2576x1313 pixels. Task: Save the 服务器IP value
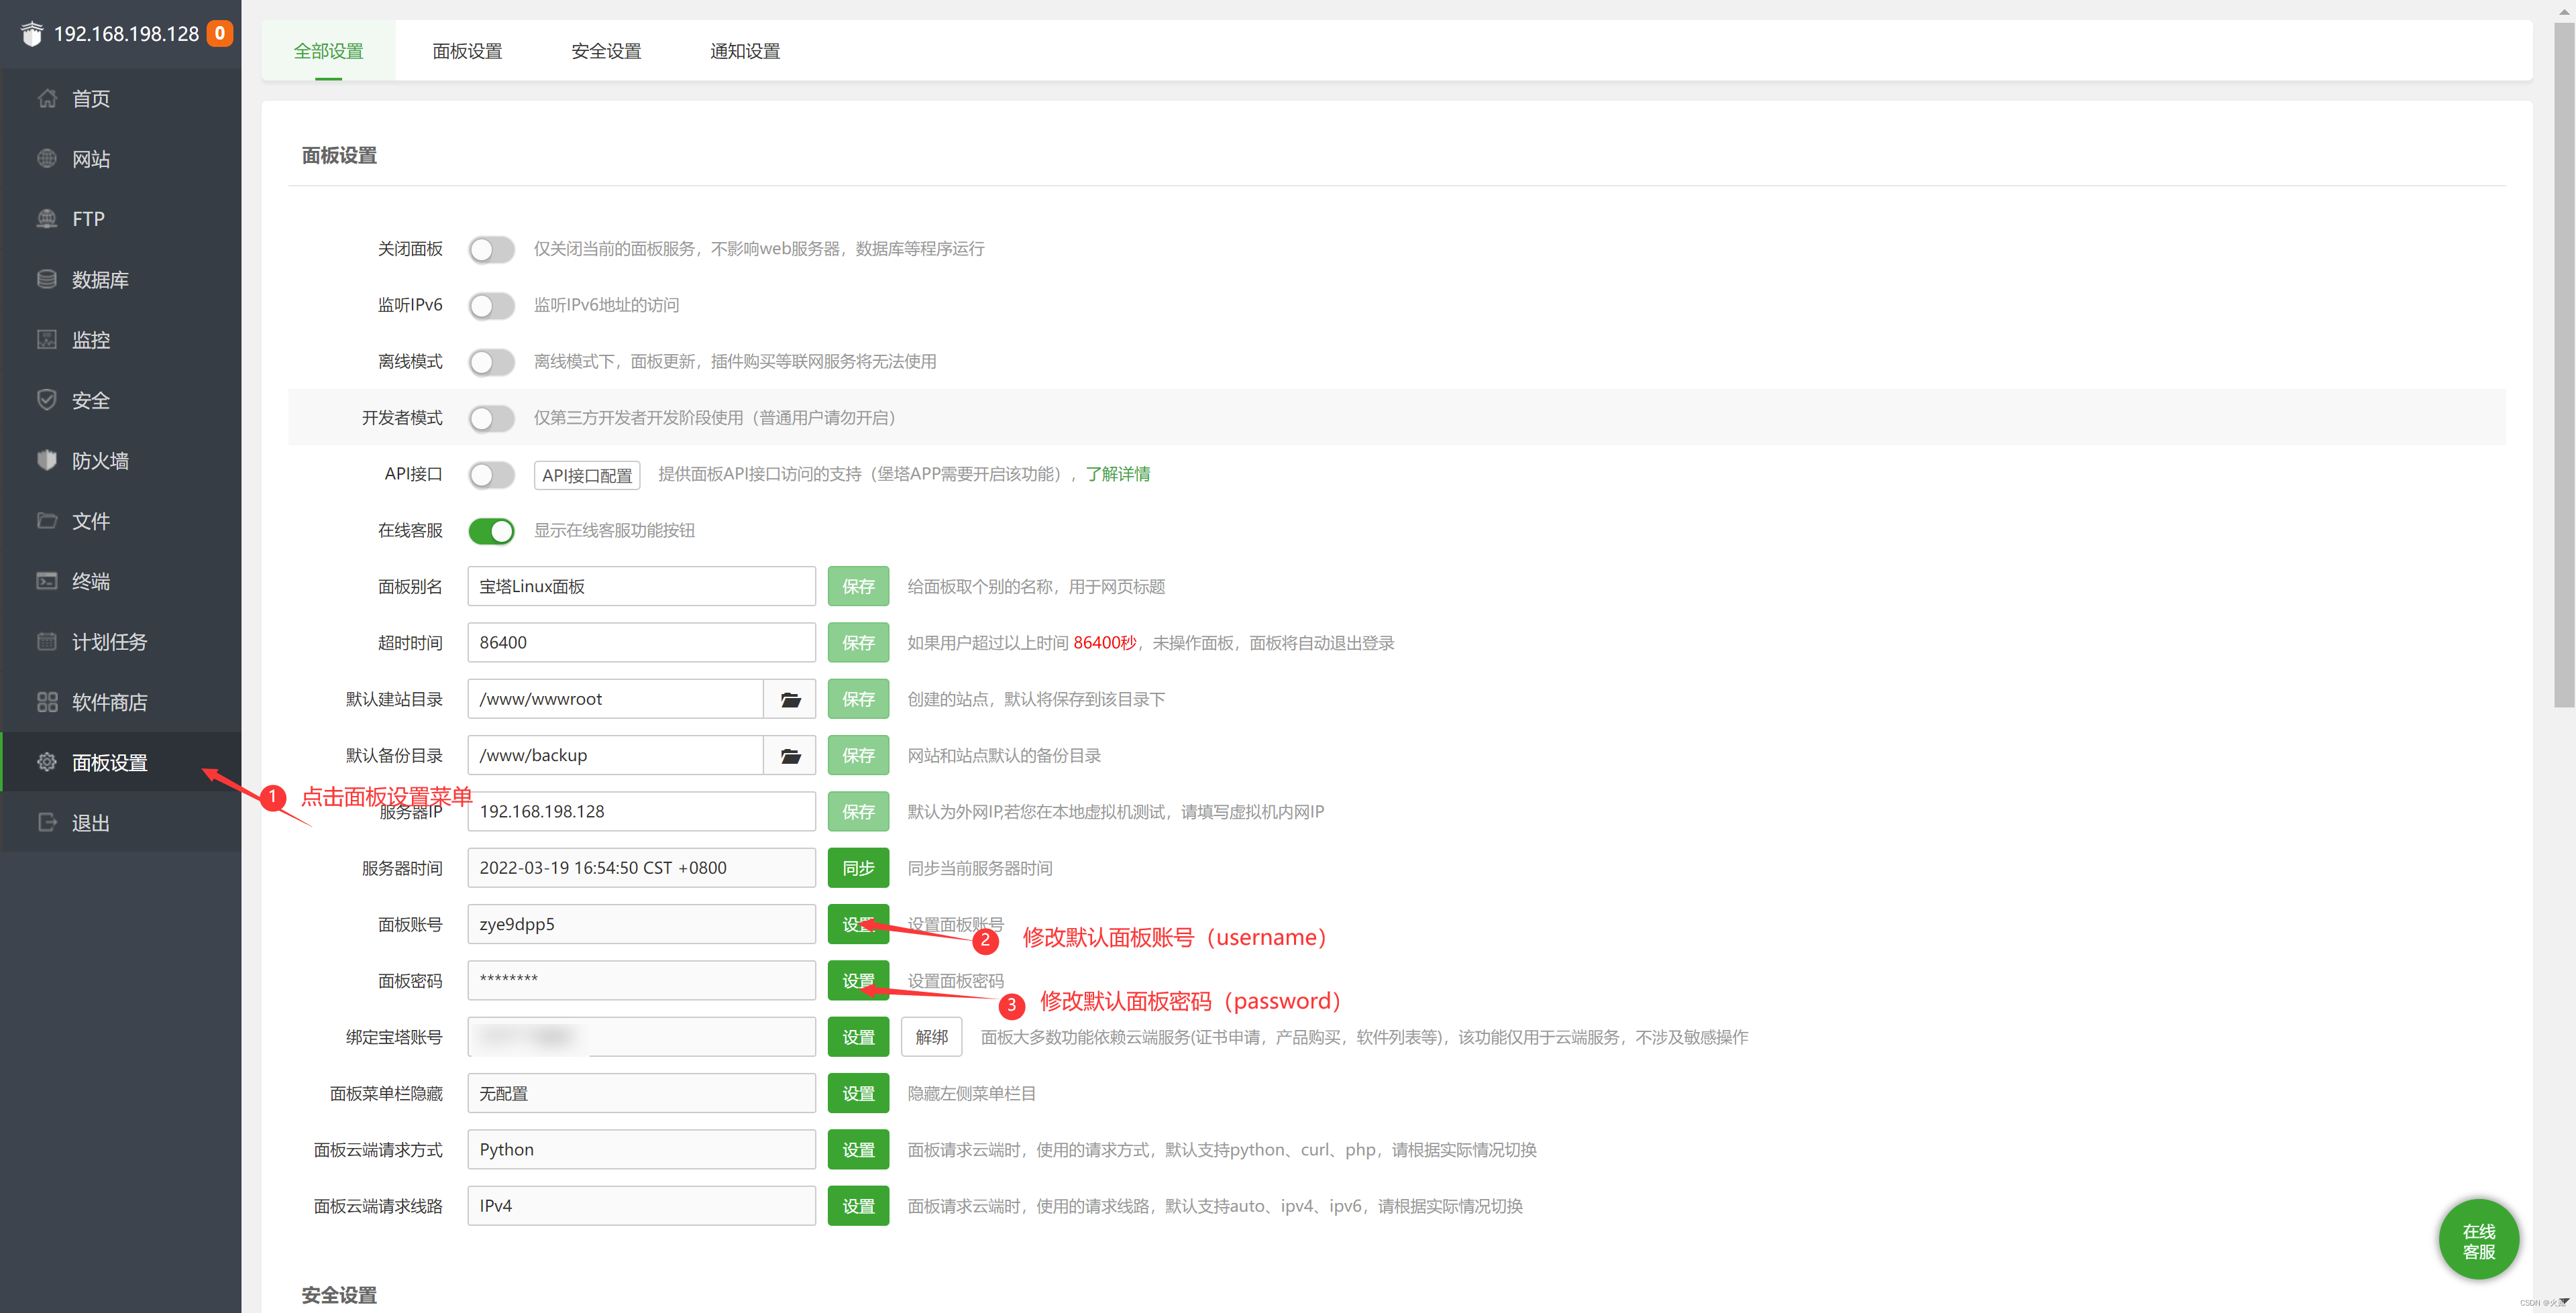(858, 811)
